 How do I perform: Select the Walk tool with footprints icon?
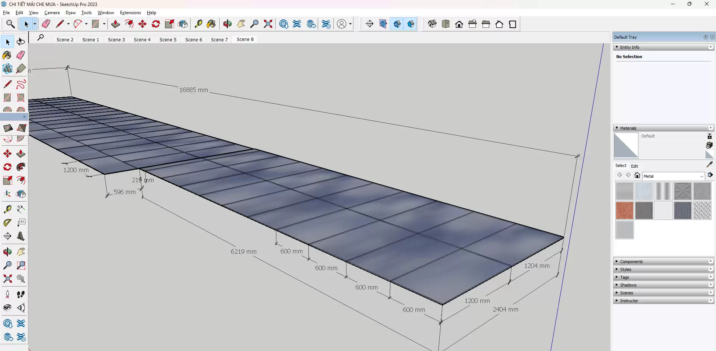(21, 294)
